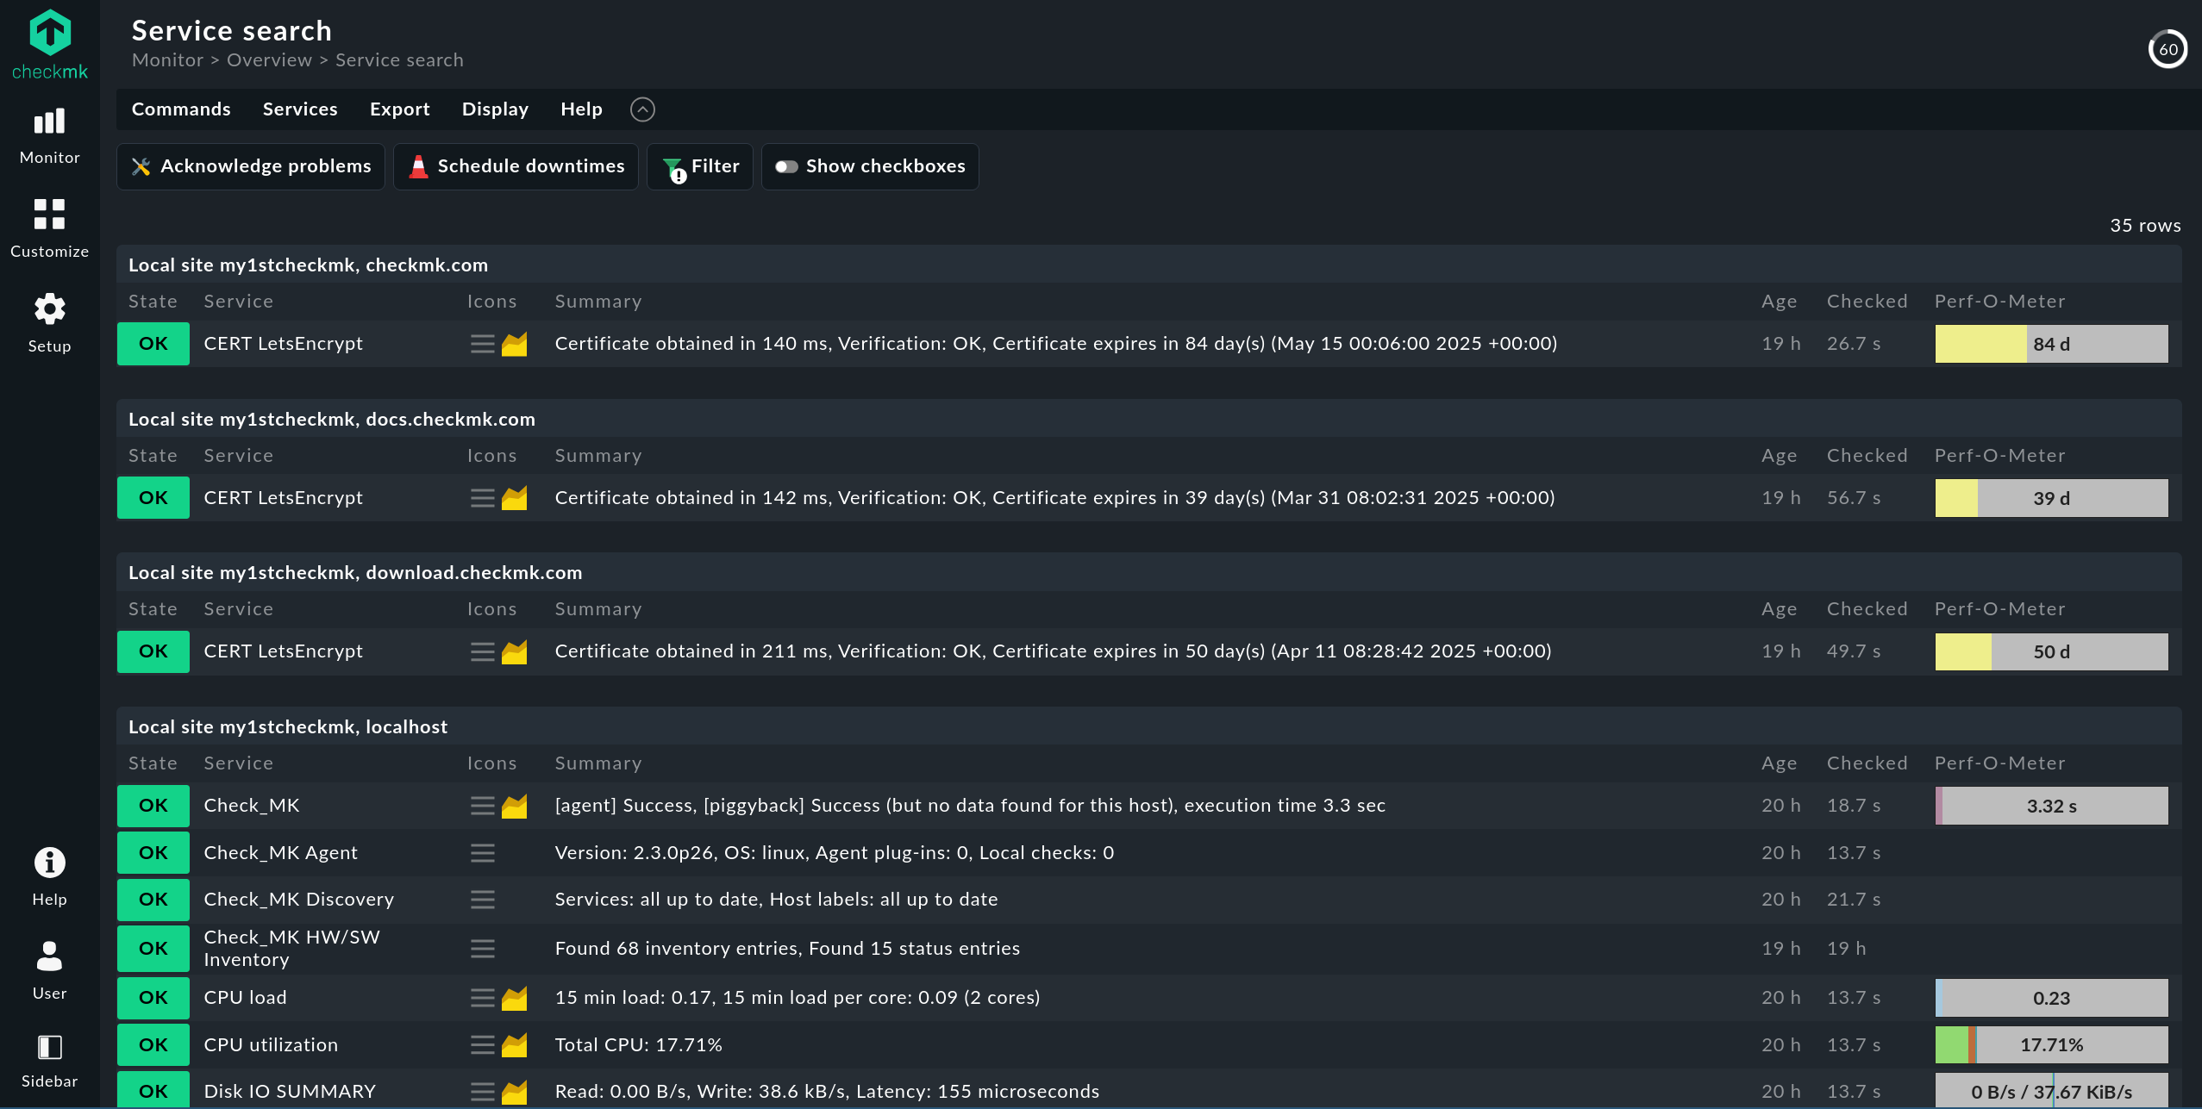This screenshot has height=1109, width=2202.
Task: Collapse the toolbar with the up chevron
Action: point(642,109)
